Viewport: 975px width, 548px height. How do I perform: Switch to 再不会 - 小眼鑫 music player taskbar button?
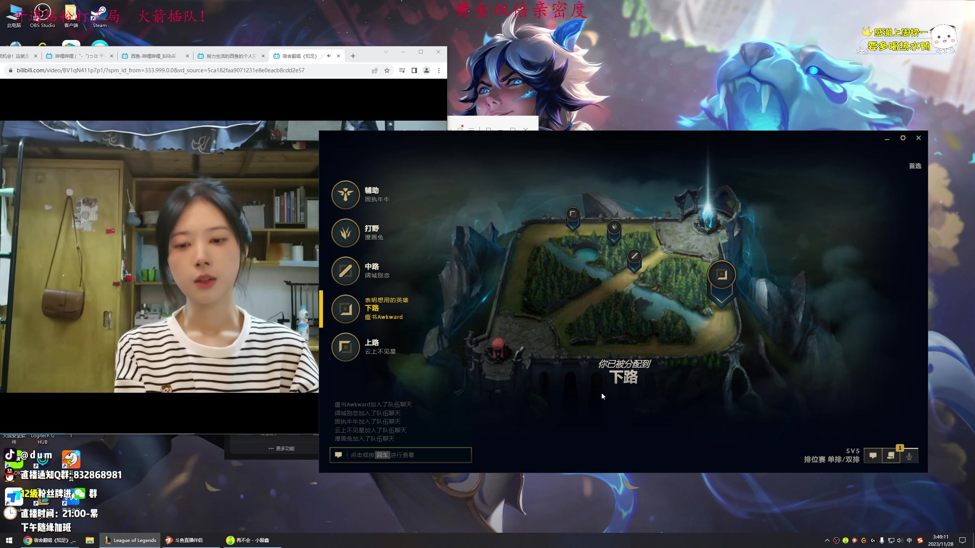(x=251, y=540)
